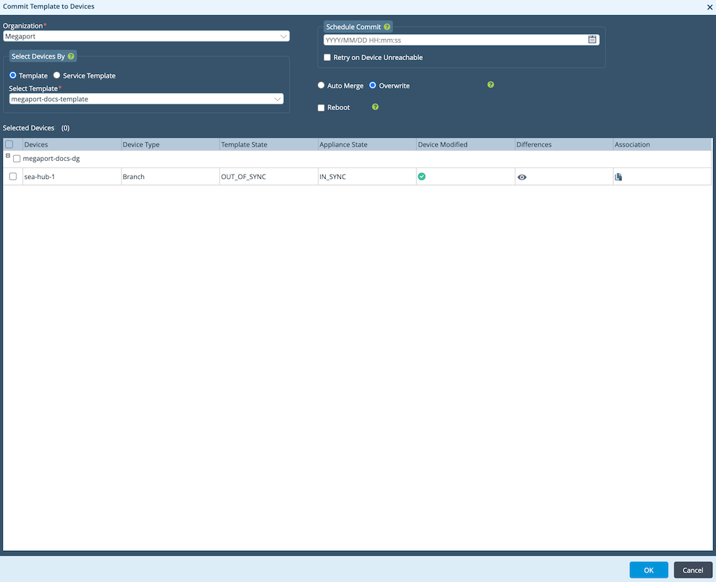This screenshot has width=716, height=582.
Task: Enable Retry on Device Unreachable checkbox
Action: click(327, 57)
